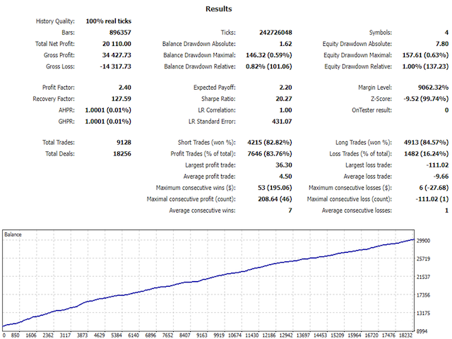The width and height of the screenshot is (452, 339).
Task: Click Long Trades value 4913 (84.57%)
Action: click(426, 143)
